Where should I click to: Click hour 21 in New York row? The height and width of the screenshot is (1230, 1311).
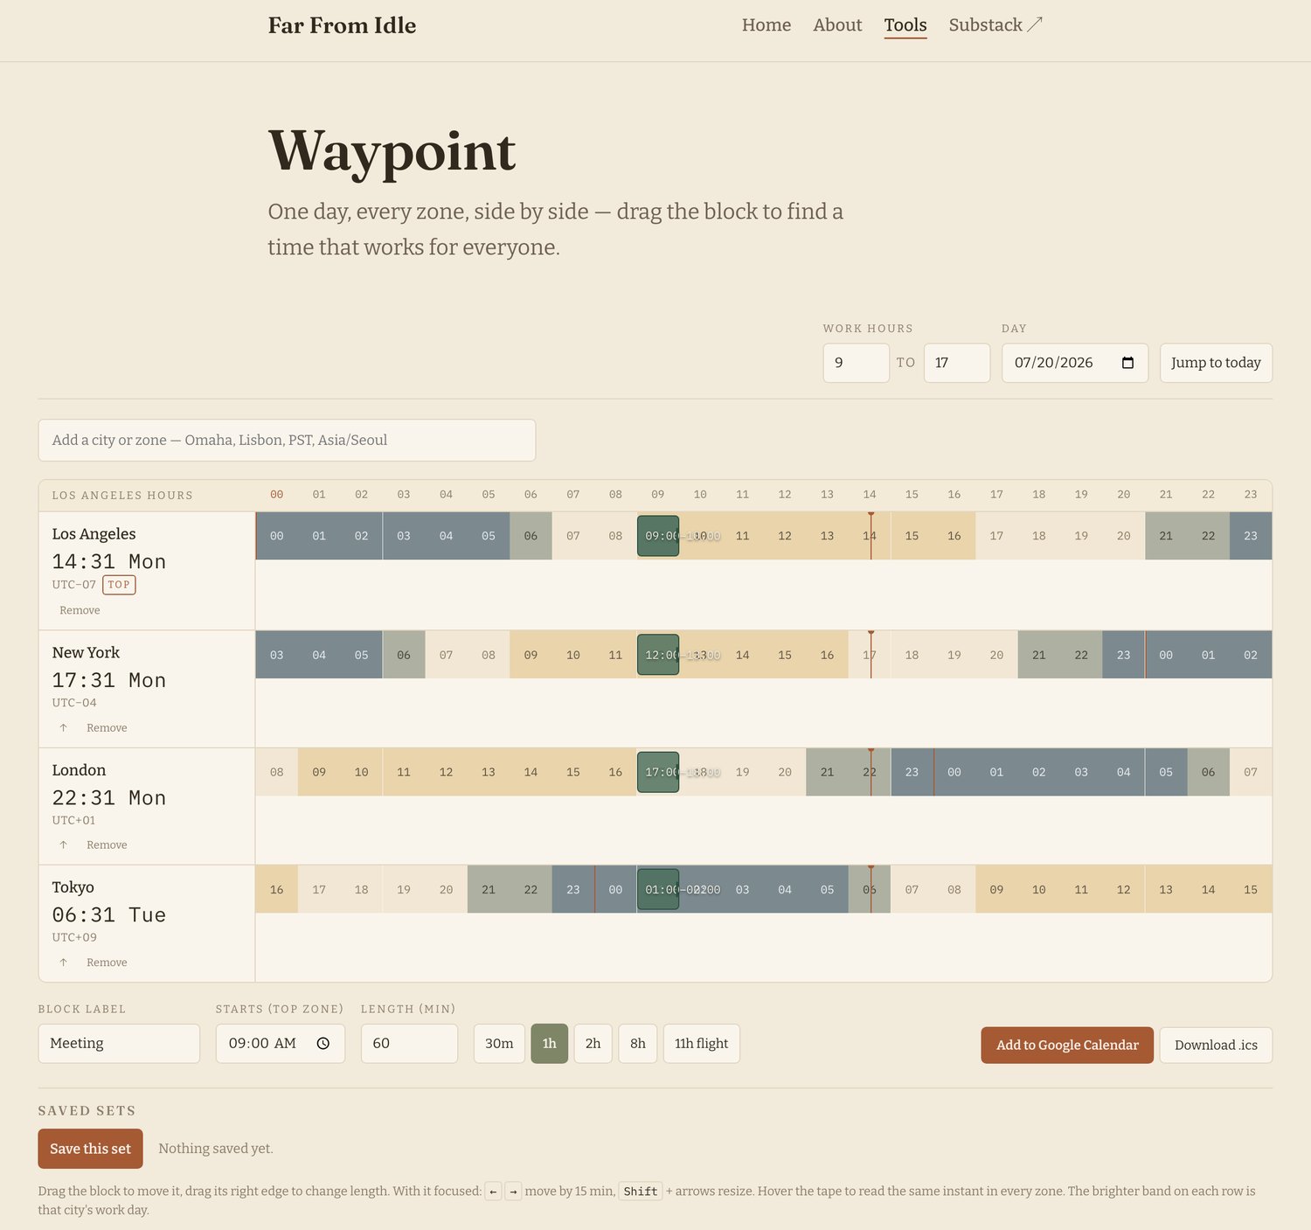[x=1038, y=655]
